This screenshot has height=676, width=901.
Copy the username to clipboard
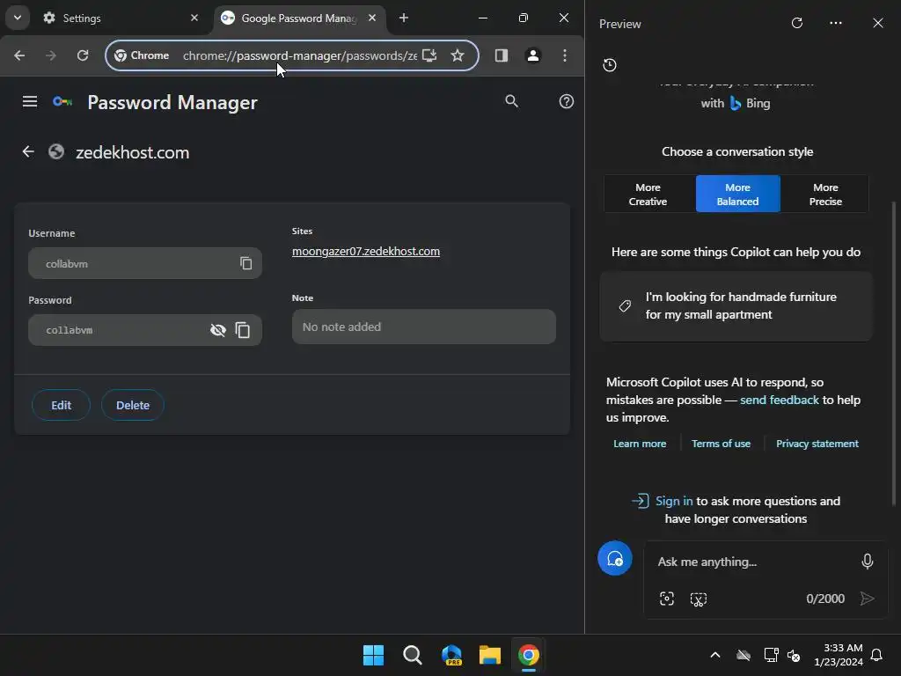tap(246, 263)
